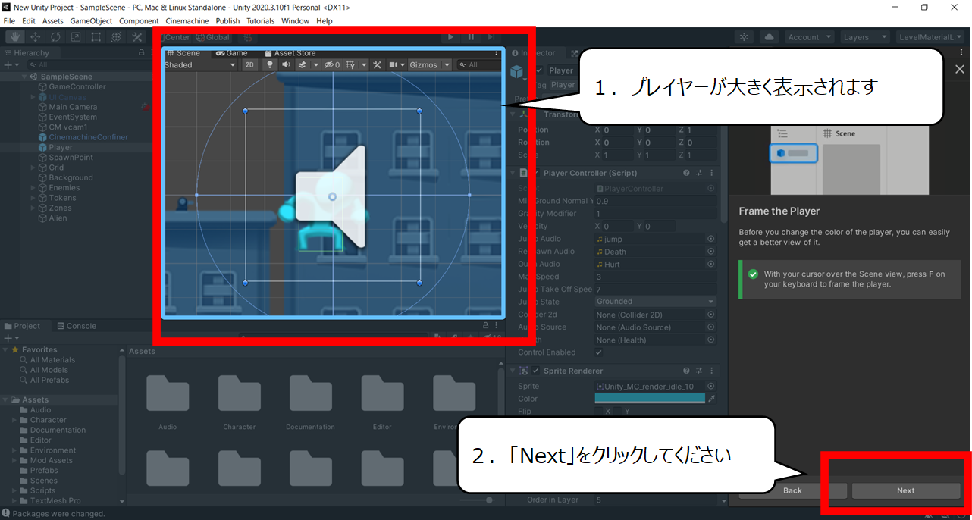Open scene component editor tools

(378, 65)
